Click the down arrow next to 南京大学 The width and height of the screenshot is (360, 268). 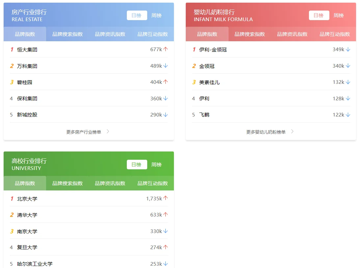tap(166, 231)
